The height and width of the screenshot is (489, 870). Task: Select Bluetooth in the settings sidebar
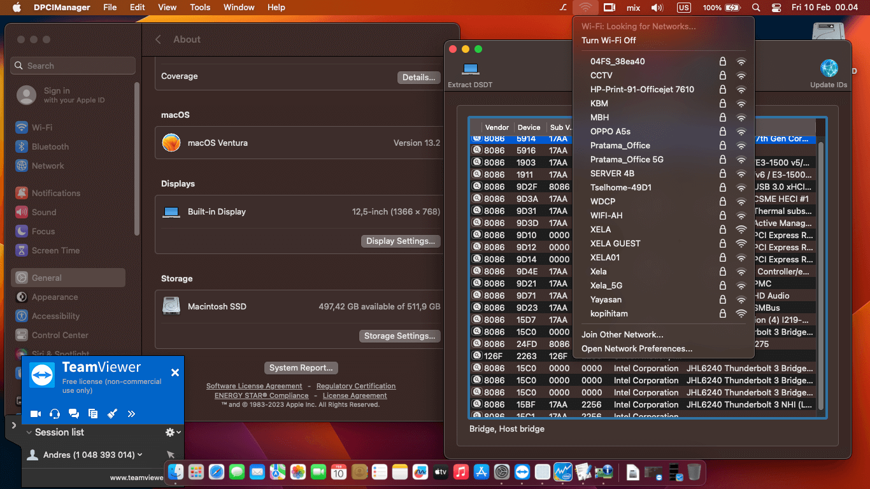point(69,146)
